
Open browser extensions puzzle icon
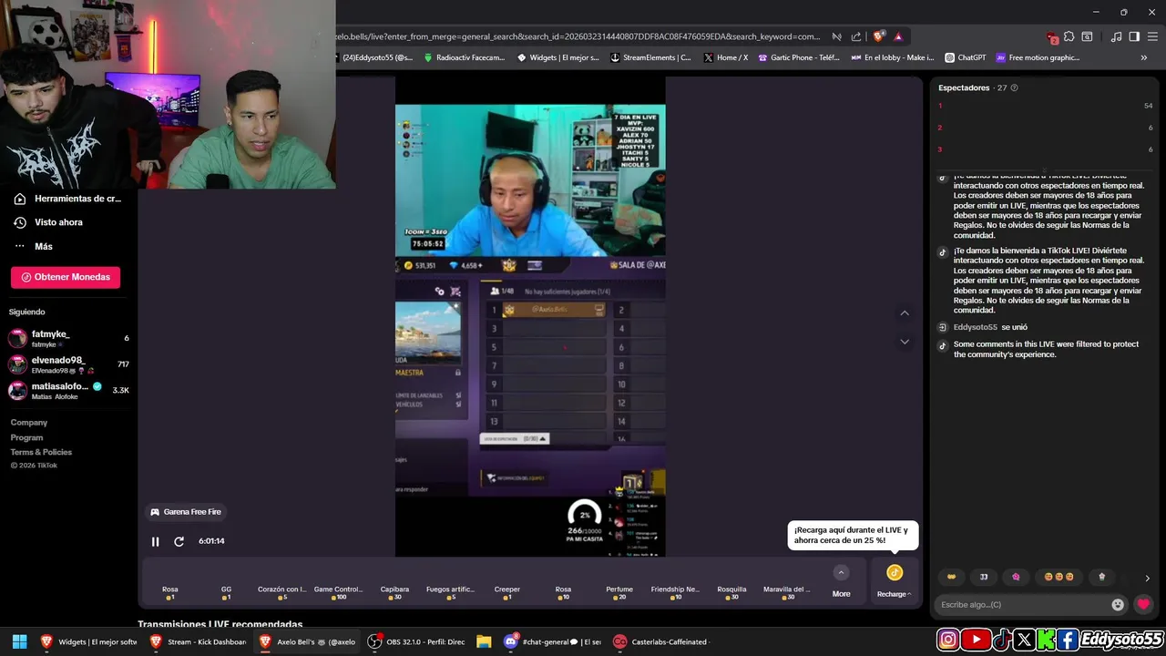(x=1070, y=36)
